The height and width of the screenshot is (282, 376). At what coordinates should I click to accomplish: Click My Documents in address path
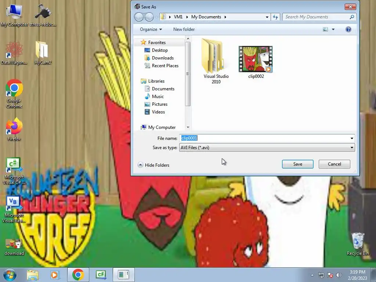click(x=206, y=17)
